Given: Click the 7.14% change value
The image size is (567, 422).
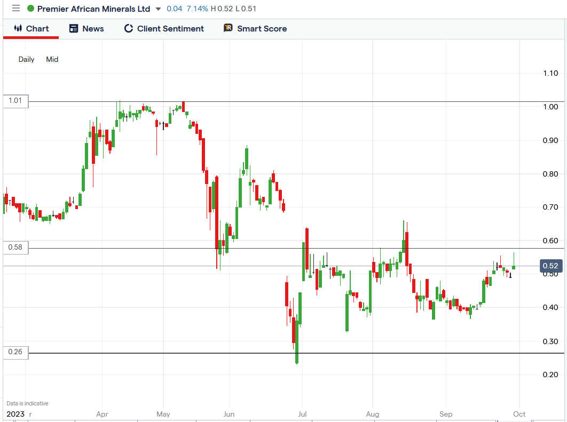Looking at the screenshot, I should pyautogui.click(x=198, y=9).
